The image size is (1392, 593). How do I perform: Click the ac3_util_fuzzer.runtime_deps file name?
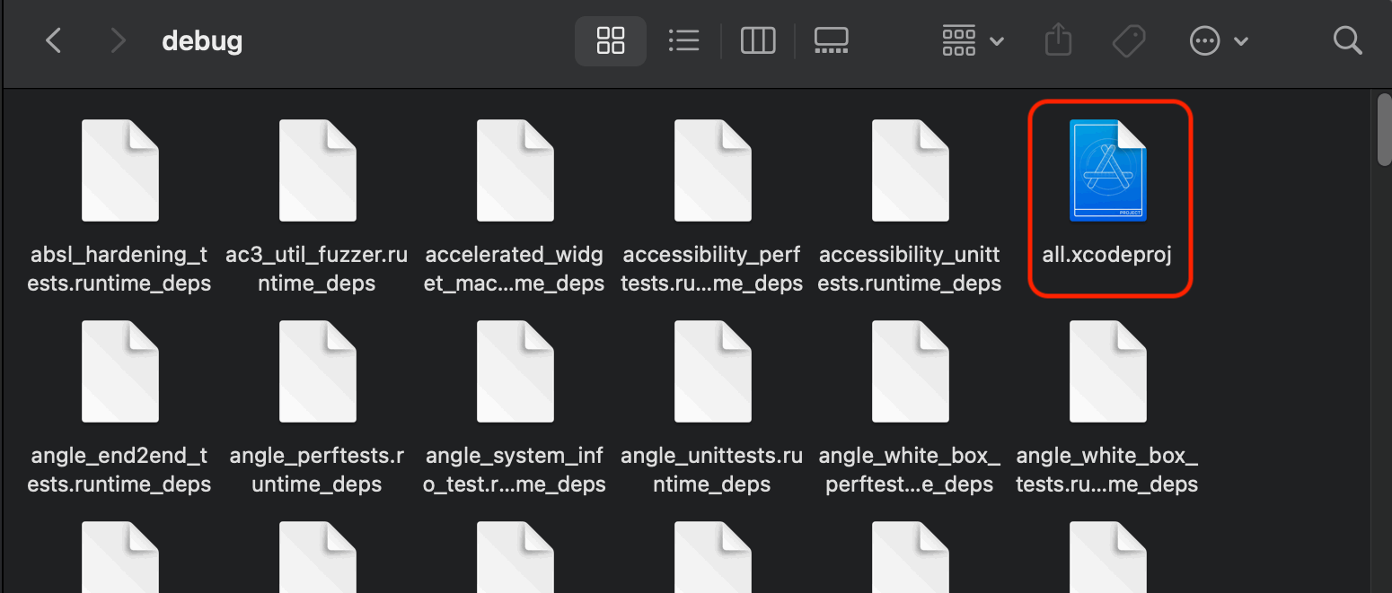click(317, 269)
